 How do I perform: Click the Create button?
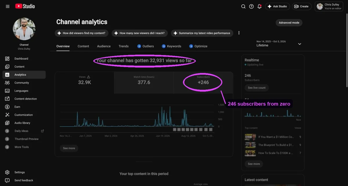pos(302,6)
